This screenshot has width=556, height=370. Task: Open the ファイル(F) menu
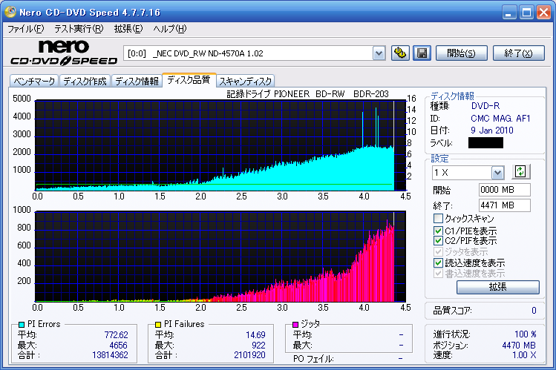point(25,29)
